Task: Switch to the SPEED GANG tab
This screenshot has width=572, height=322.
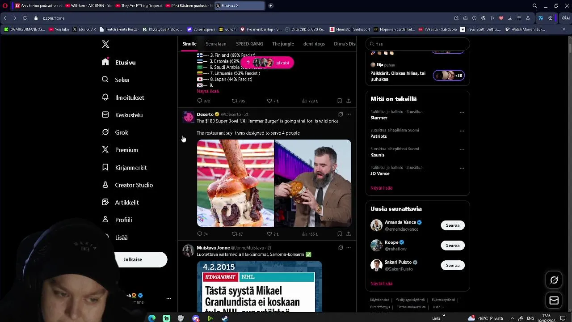Action: (x=249, y=44)
